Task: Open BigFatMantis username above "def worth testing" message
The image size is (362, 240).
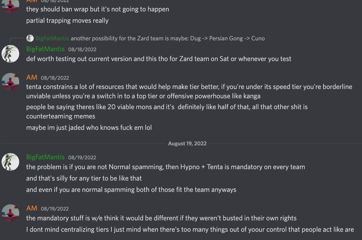Action: (x=45, y=49)
